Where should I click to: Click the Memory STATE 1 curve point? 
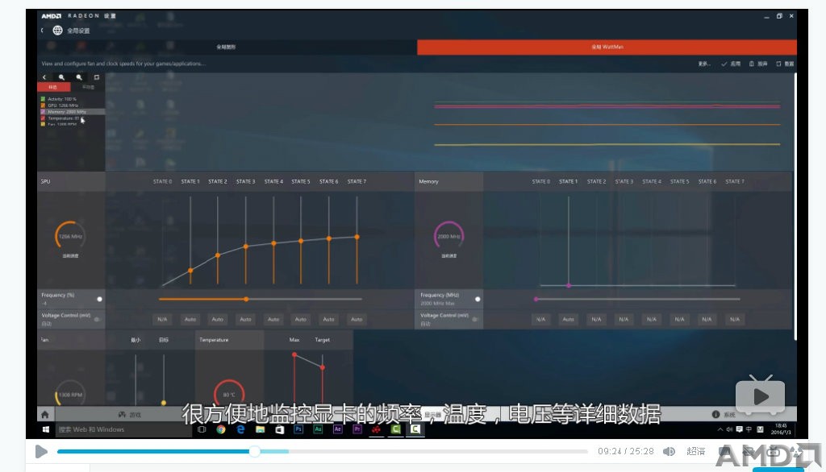569,285
